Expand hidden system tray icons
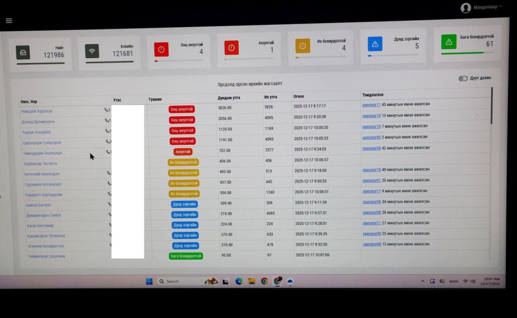Screen dimensions: 517x318 point(423,281)
